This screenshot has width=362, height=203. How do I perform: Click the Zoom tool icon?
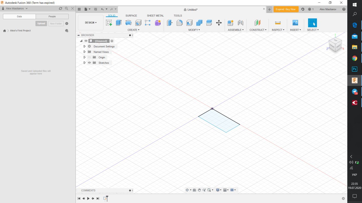(204, 190)
